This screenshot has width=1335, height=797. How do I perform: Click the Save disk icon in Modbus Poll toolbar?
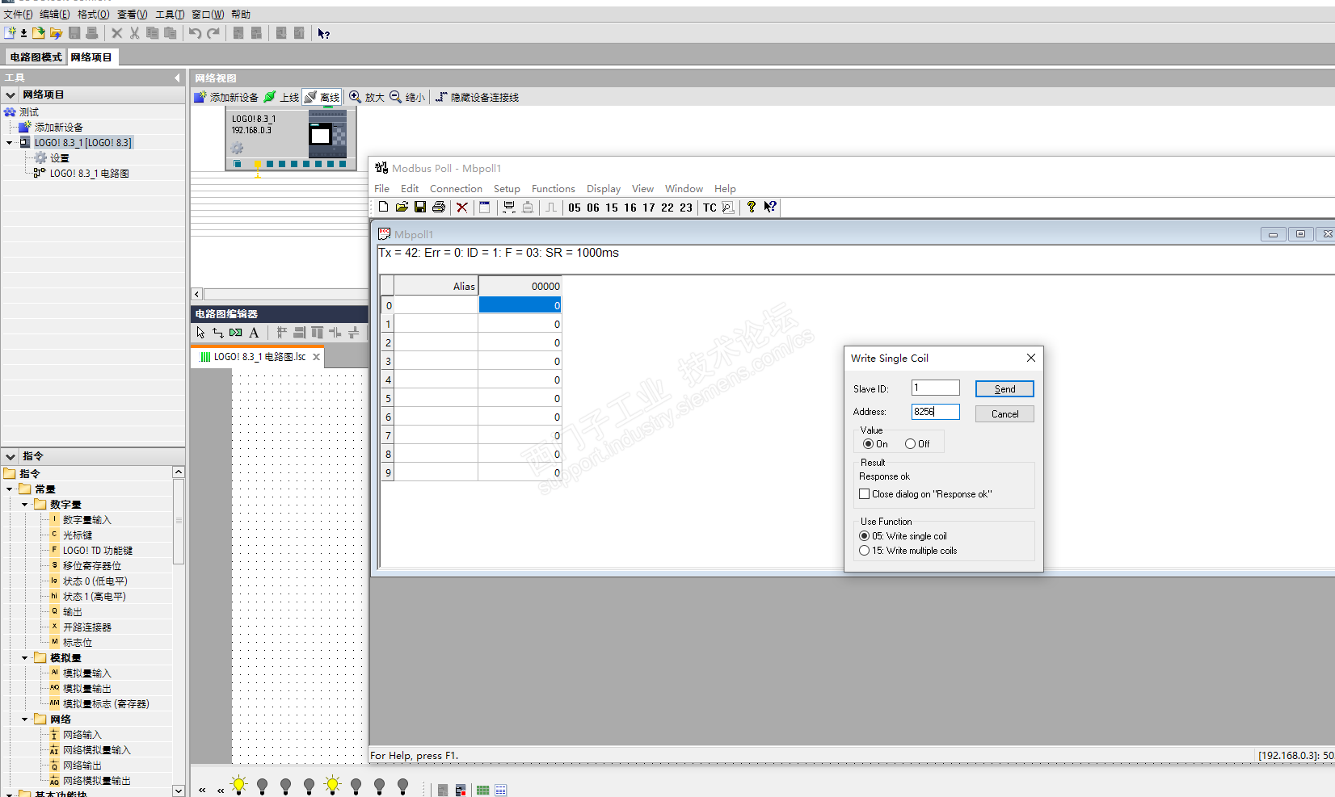tap(420, 208)
